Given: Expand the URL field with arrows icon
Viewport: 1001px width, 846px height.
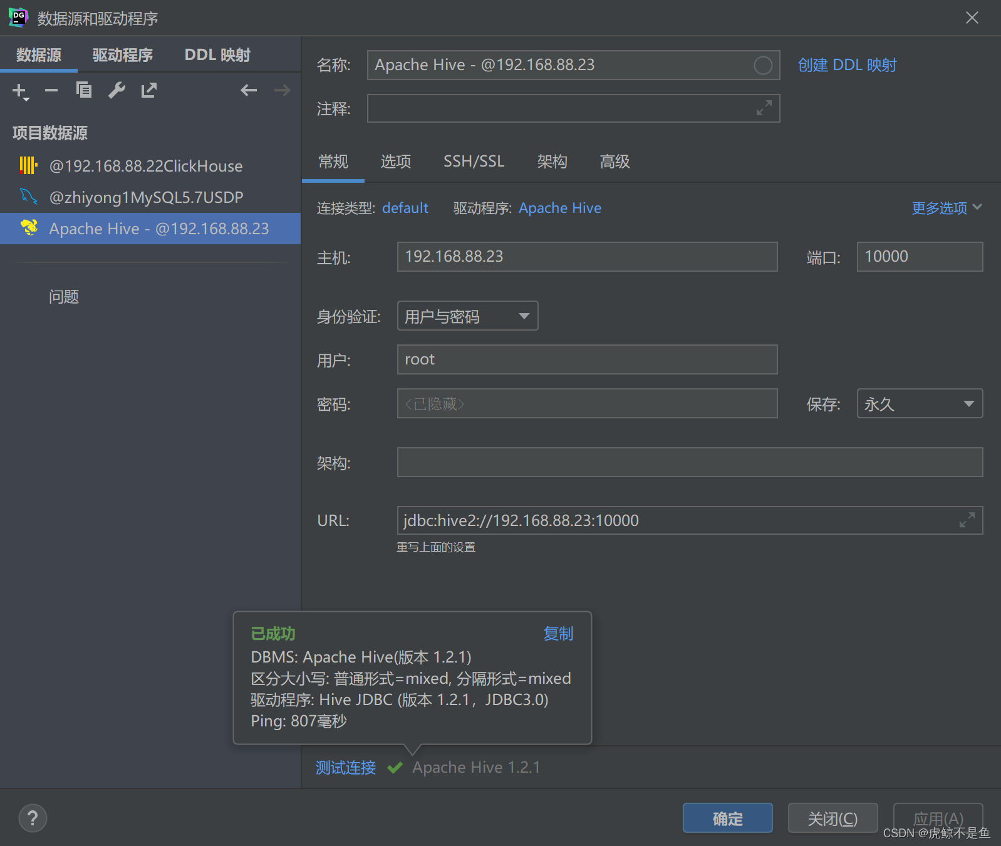Looking at the screenshot, I should 967,520.
